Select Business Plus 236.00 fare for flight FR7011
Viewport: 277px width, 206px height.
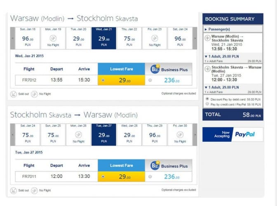coord(150,177)
